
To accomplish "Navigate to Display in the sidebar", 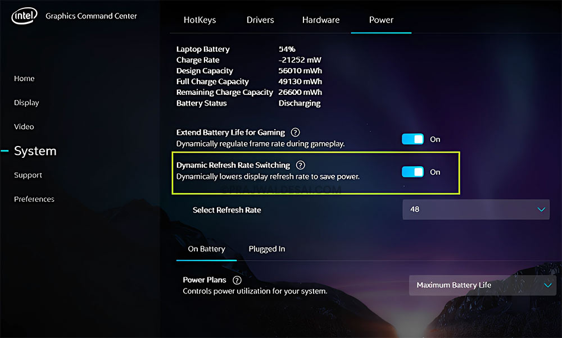I will (26, 102).
